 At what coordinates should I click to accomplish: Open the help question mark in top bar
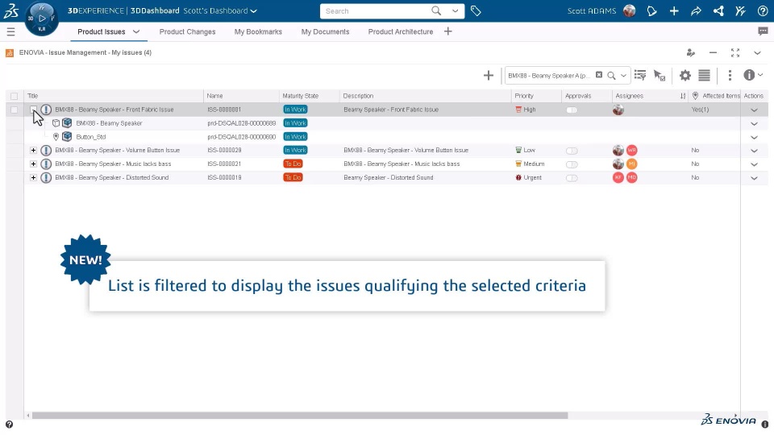763,10
